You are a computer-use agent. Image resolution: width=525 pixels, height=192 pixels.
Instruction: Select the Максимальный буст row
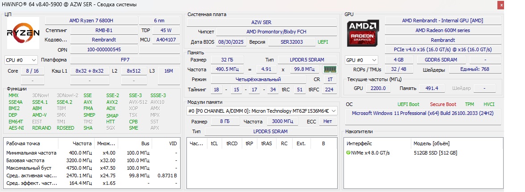pos(91,168)
